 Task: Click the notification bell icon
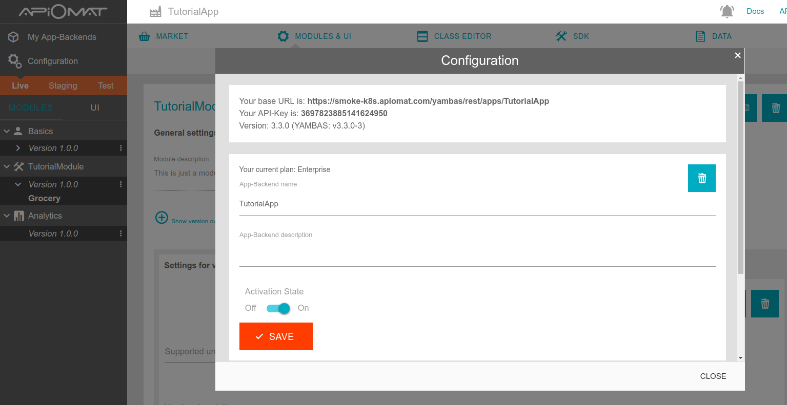click(x=727, y=11)
